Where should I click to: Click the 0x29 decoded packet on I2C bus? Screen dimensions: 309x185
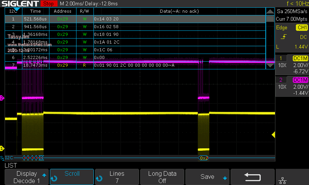(204, 158)
